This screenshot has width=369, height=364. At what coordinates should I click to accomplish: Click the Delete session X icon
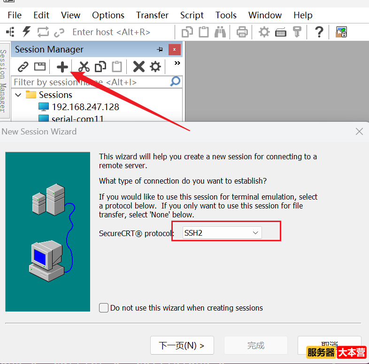pyautogui.click(x=138, y=67)
